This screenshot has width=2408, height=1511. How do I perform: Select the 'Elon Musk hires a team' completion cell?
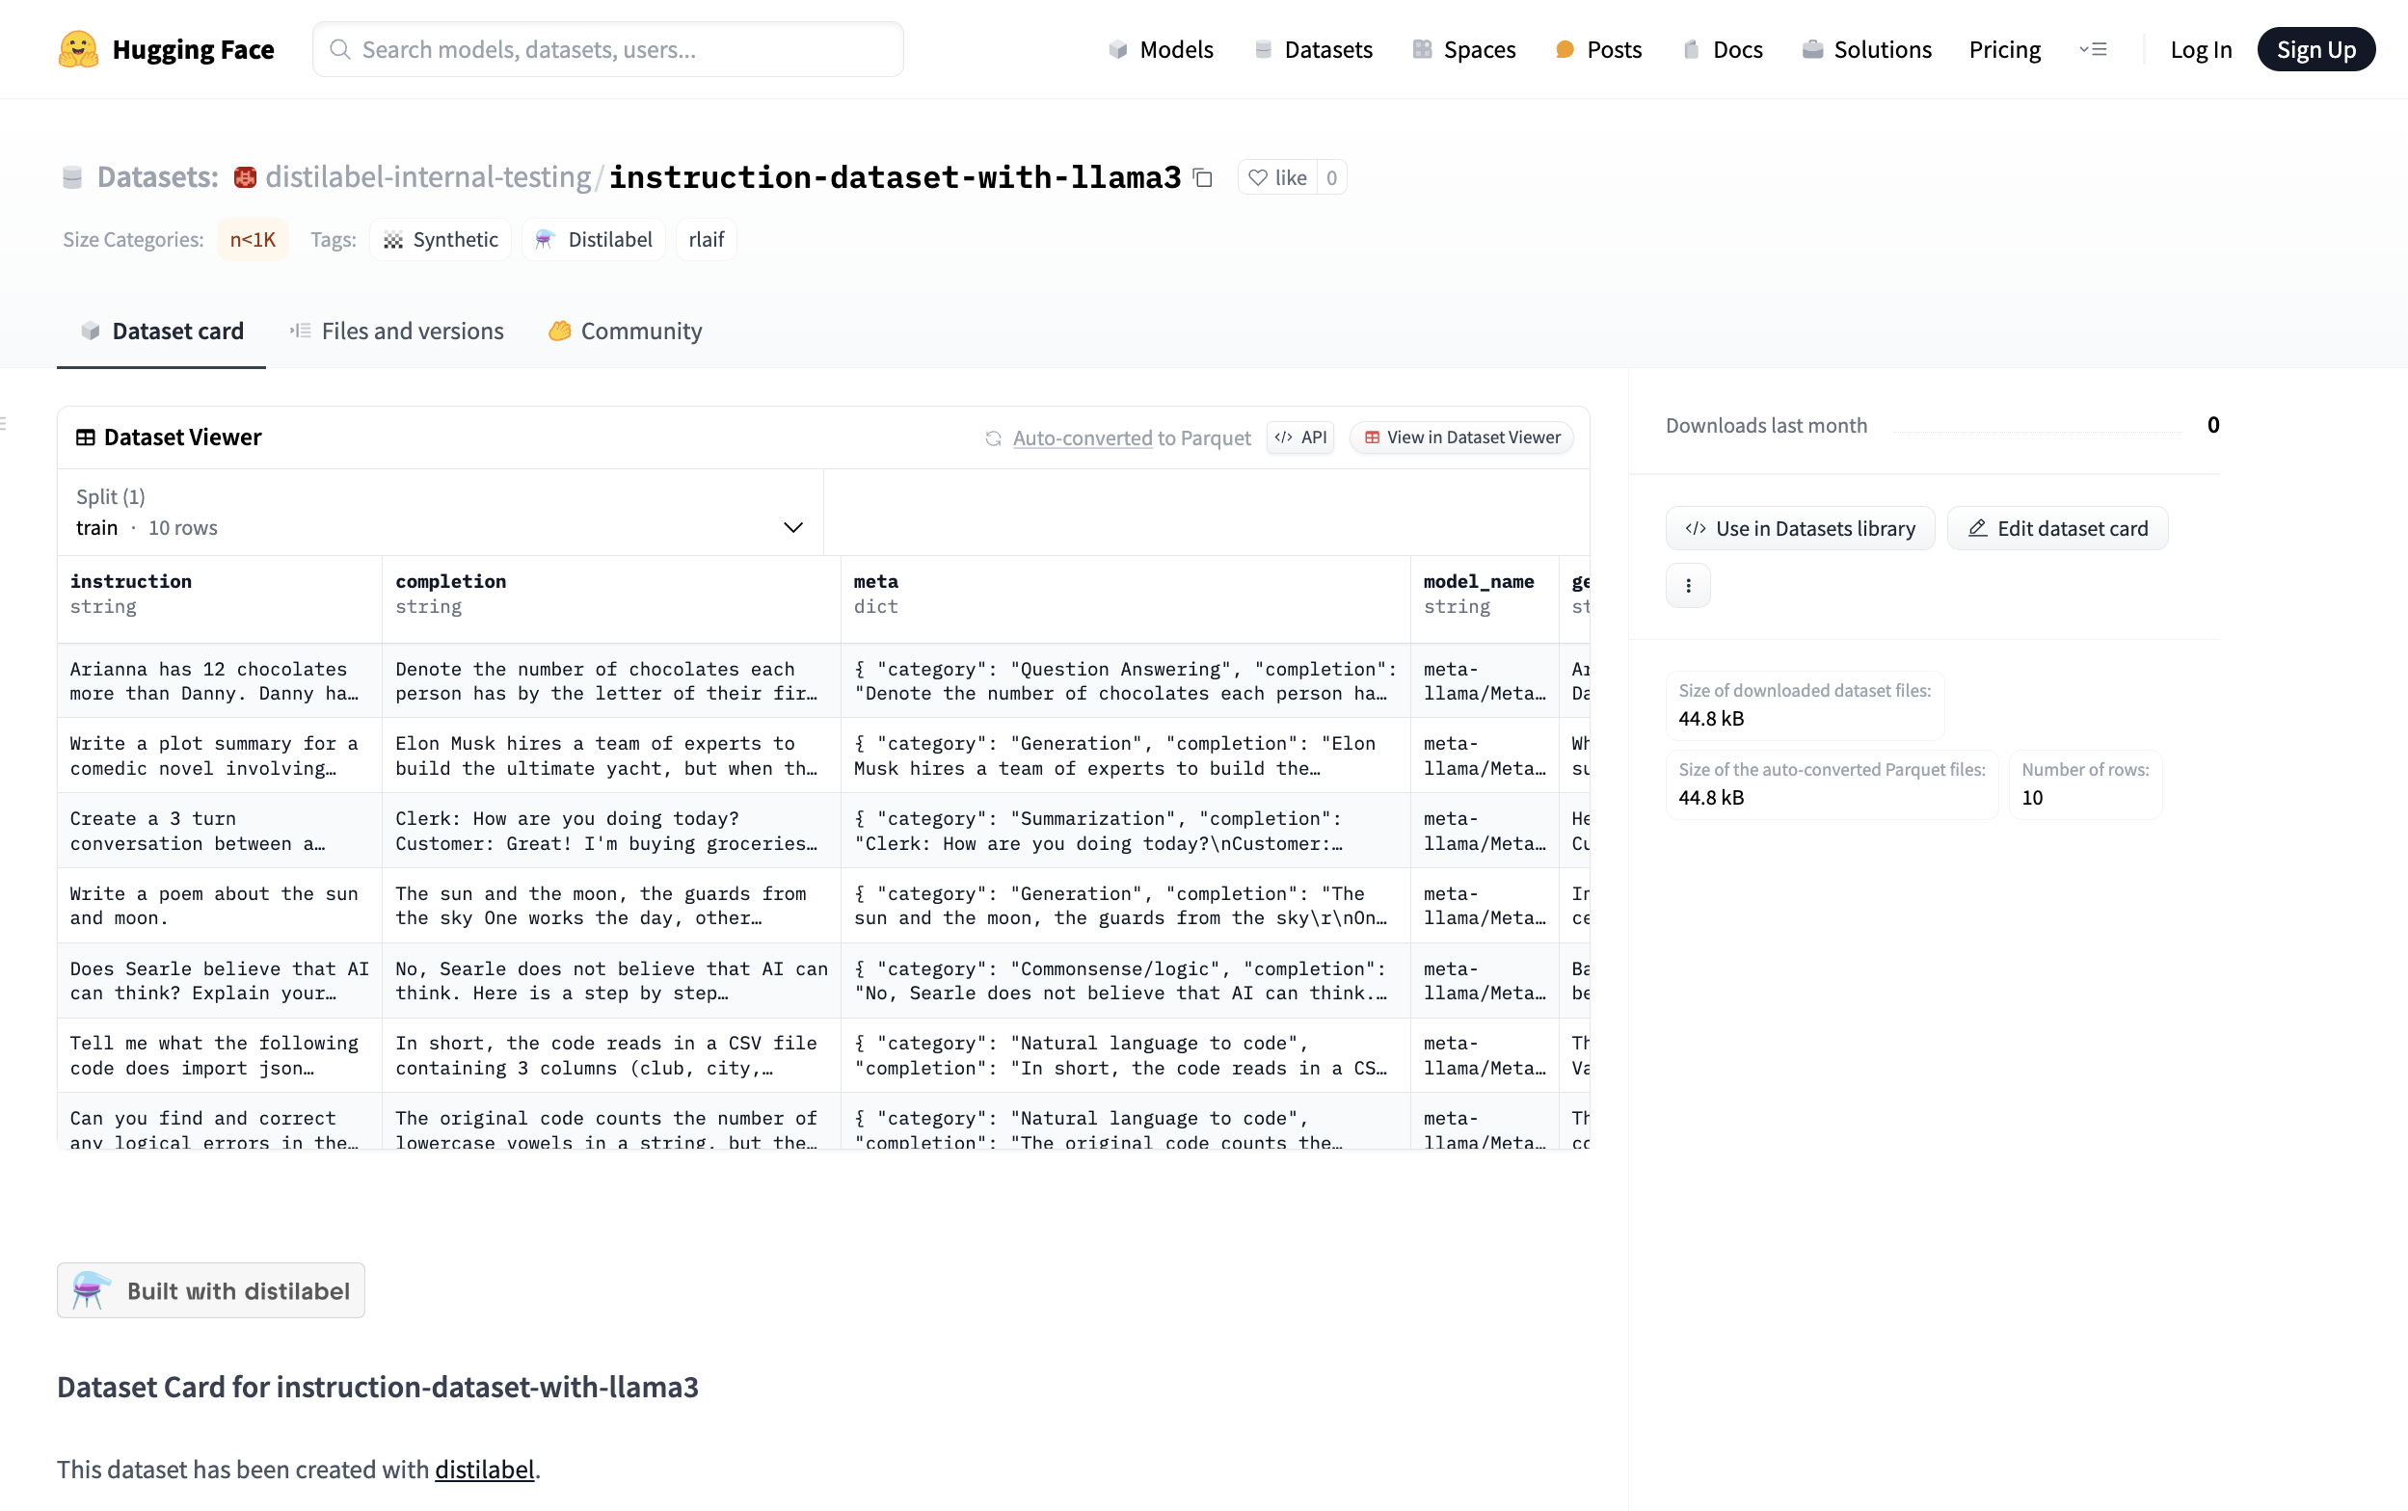(612, 755)
